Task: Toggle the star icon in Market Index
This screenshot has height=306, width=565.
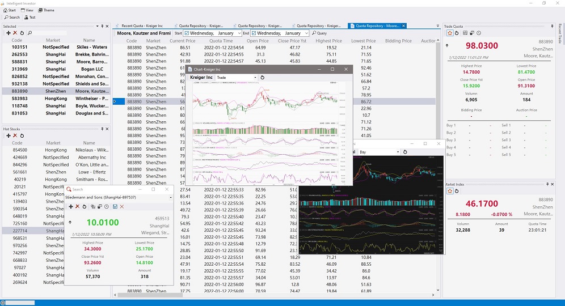Action: pyautogui.click(x=450, y=191)
